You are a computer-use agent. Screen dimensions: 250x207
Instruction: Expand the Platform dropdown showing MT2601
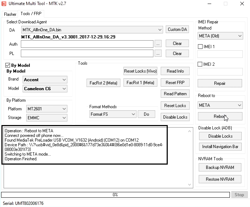[47, 109]
